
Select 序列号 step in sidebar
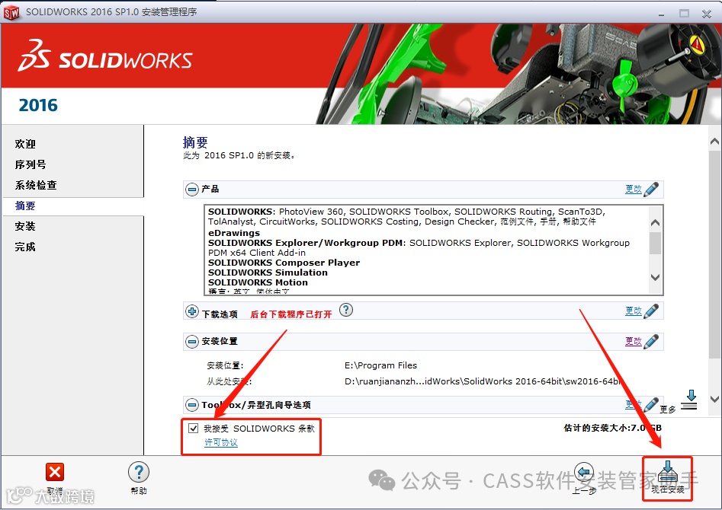(x=30, y=164)
